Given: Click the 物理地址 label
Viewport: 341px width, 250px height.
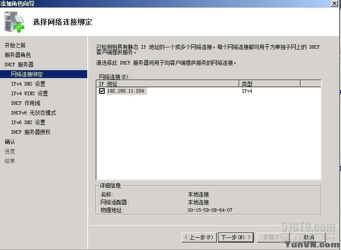Looking at the screenshot, I should tap(112, 210).
